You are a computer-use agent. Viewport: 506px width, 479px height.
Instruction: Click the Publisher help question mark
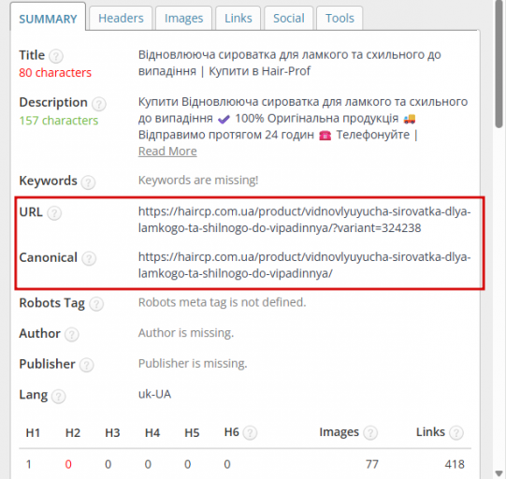[86, 365]
